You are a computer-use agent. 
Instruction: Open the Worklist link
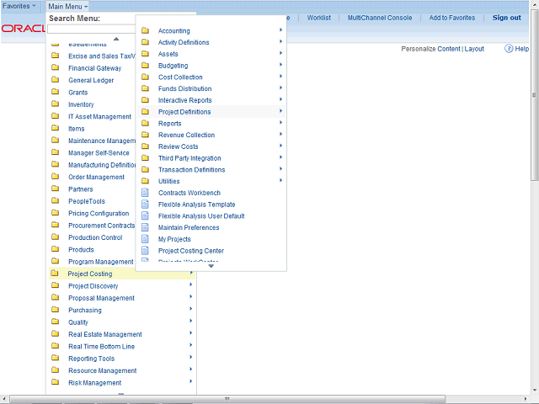point(318,18)
